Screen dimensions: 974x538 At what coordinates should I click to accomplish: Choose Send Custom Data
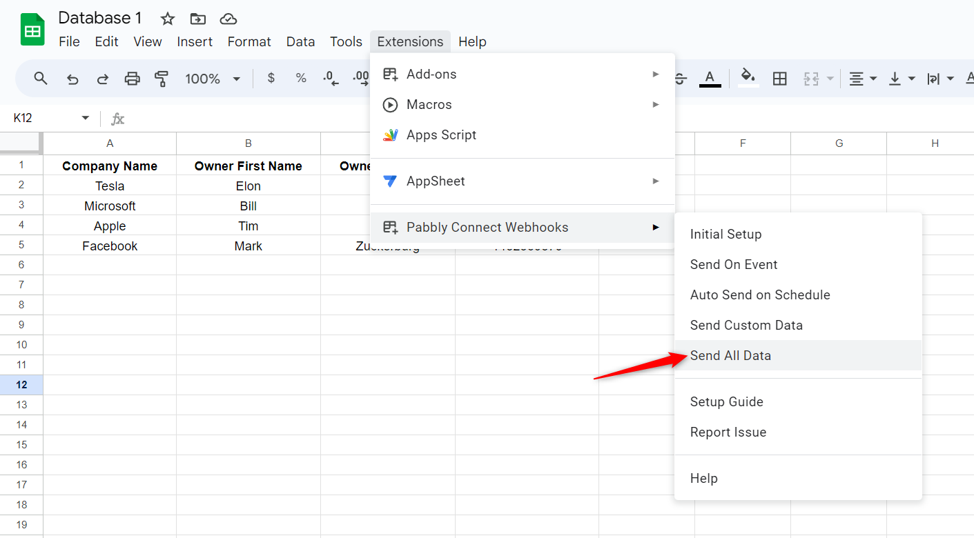click(x=798, y=325)
